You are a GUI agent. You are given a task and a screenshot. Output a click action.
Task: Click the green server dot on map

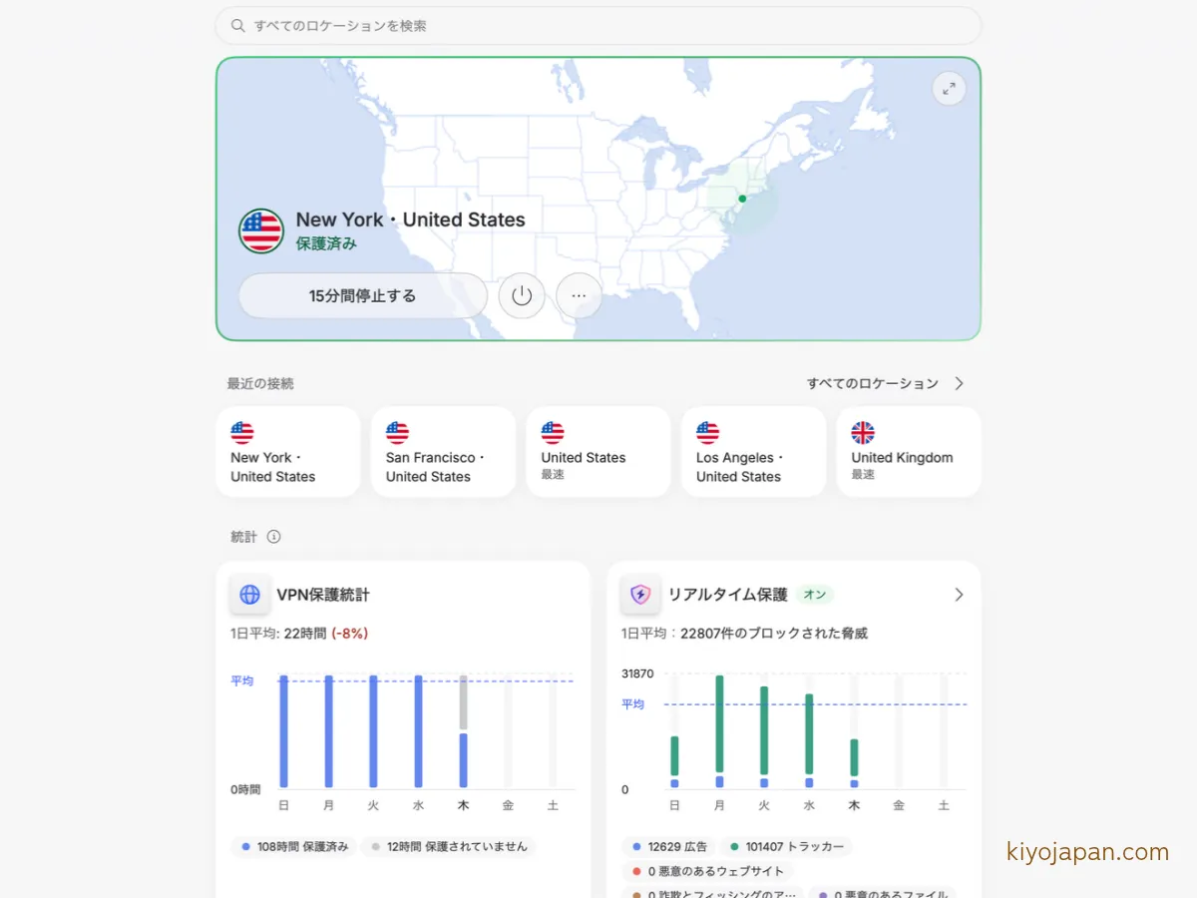point(742,199)
